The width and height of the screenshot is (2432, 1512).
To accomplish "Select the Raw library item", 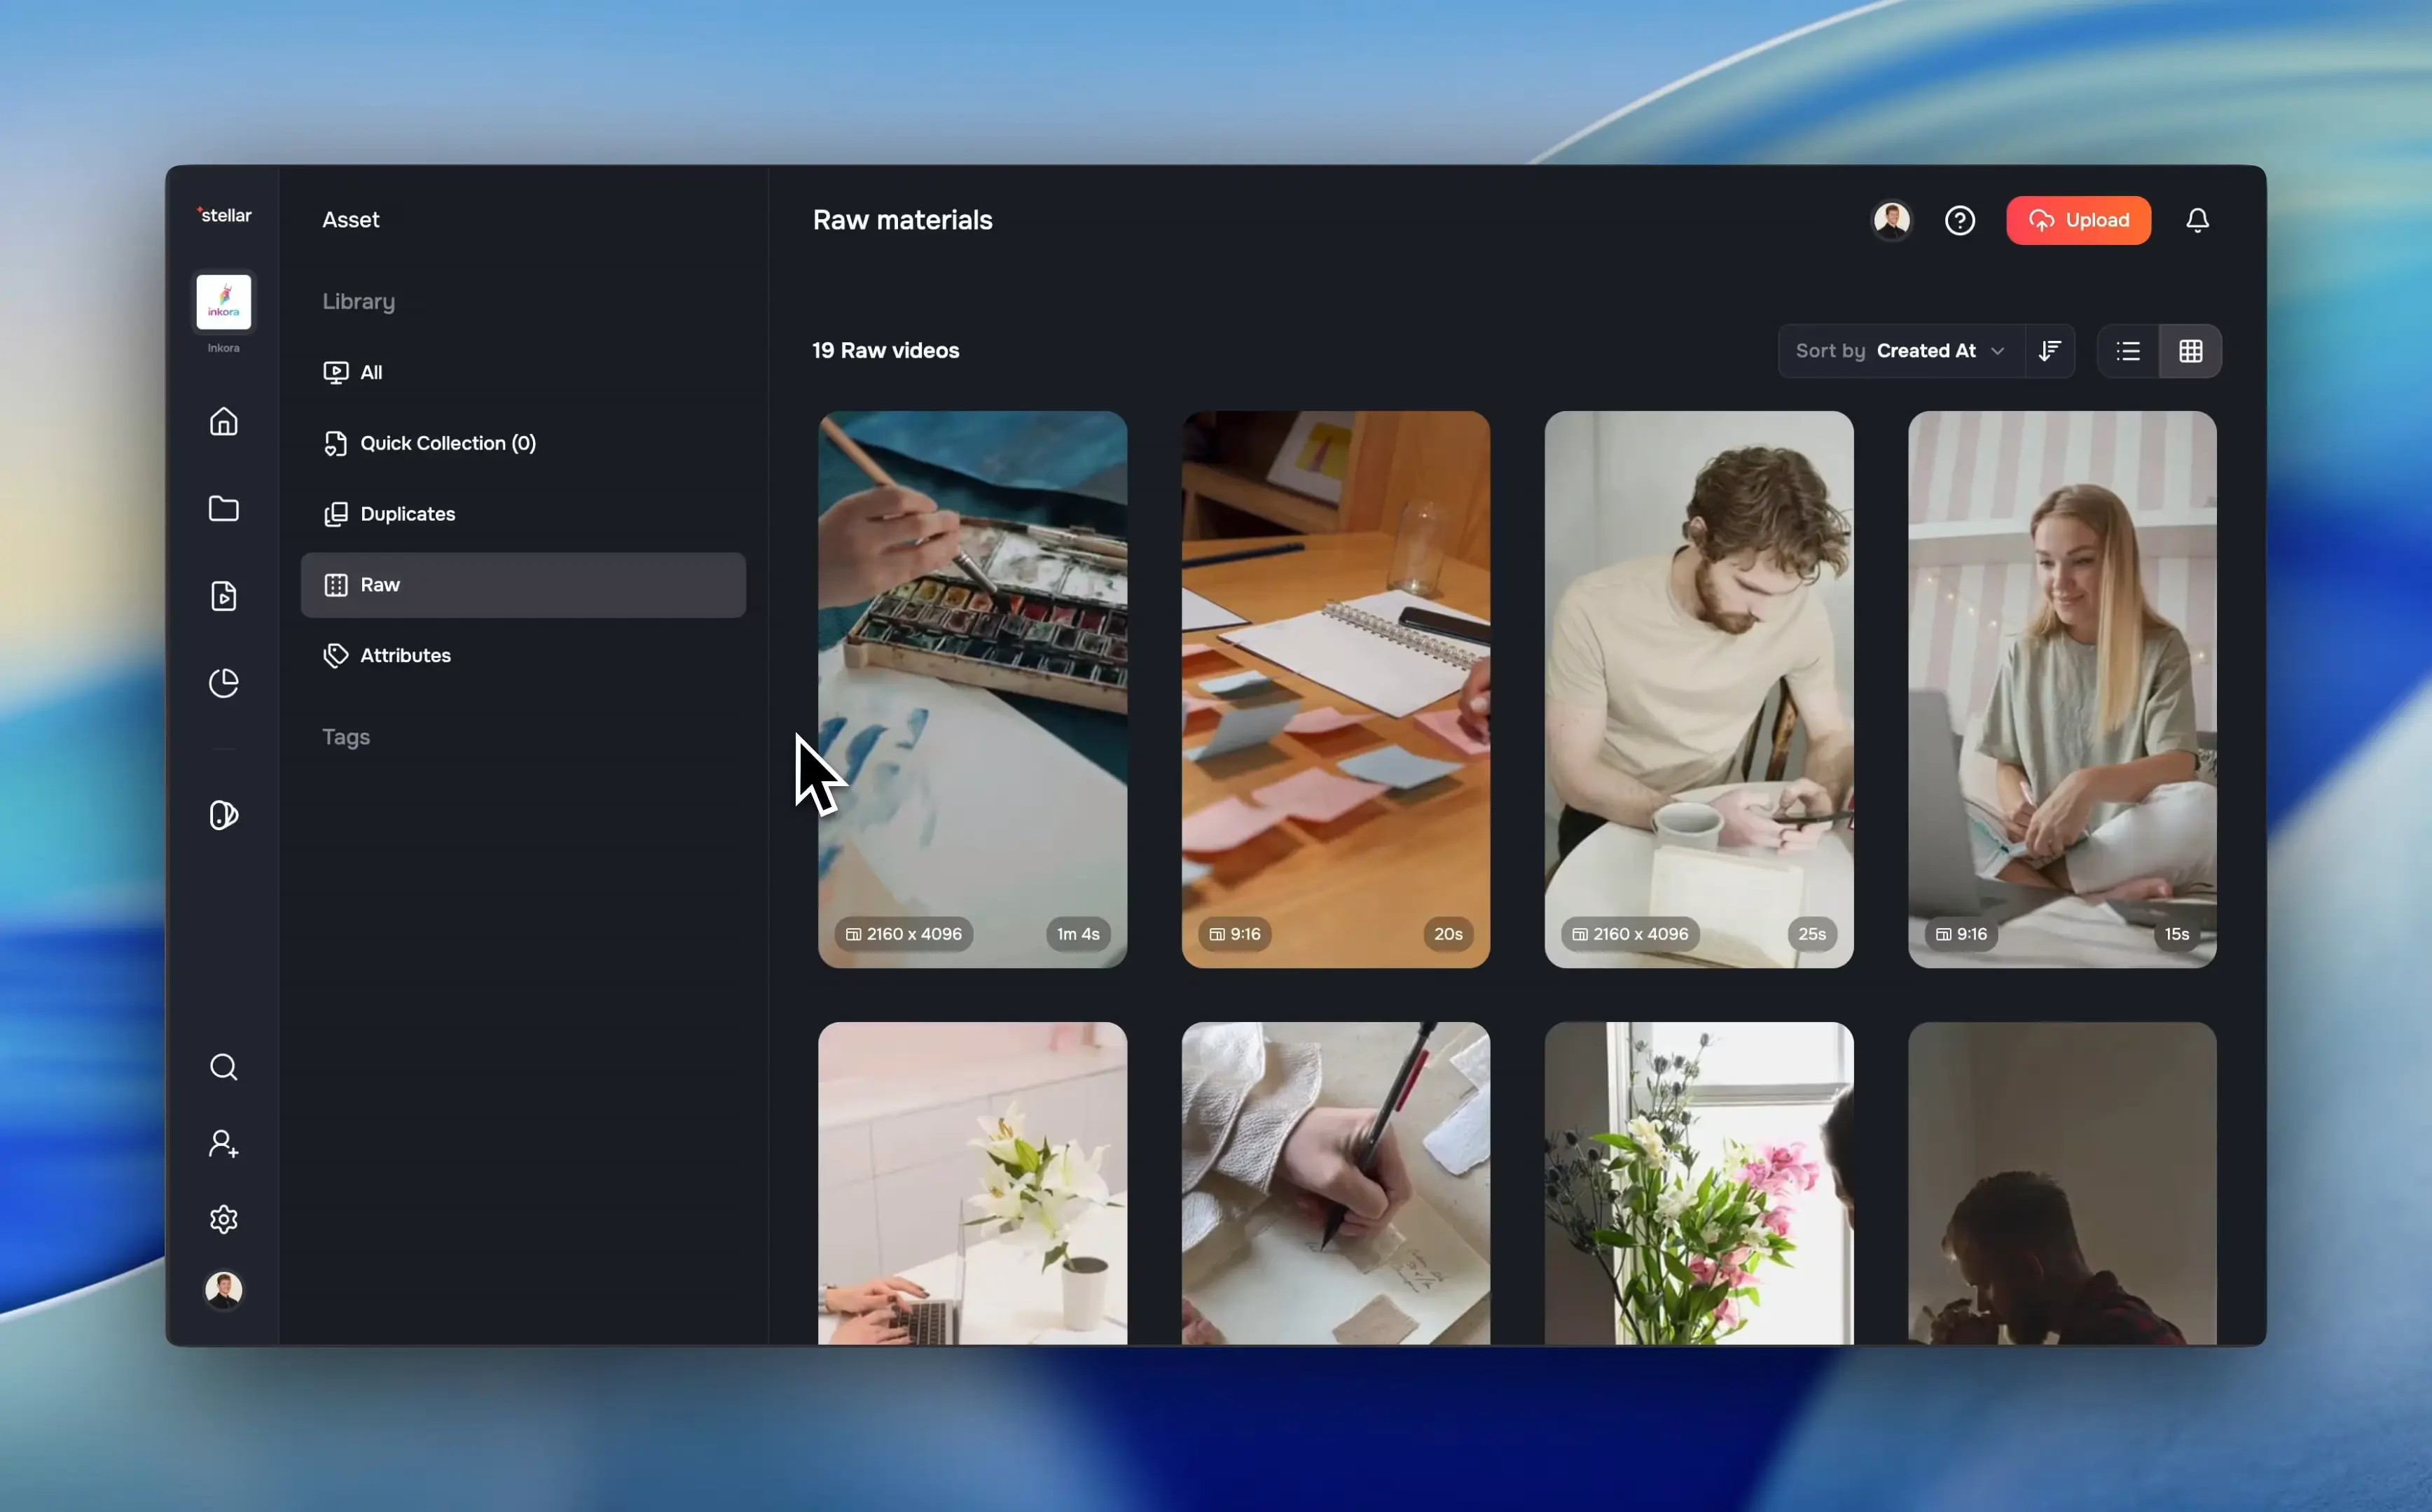I will [x=523, y=585].
